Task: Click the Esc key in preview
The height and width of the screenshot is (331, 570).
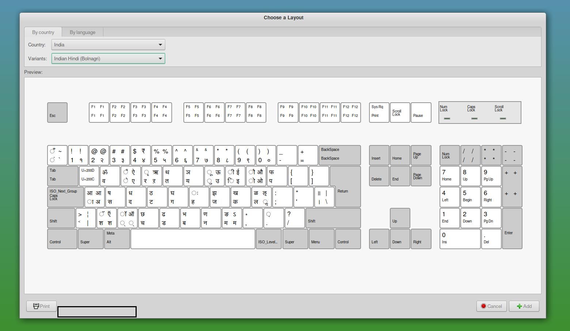Action: [x=57, y=113]
